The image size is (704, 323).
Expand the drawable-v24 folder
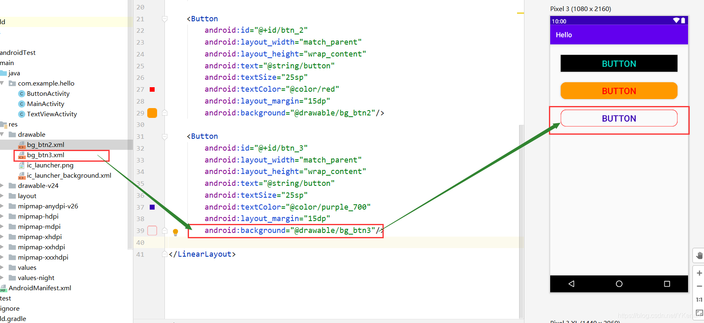tap(2, 186)
